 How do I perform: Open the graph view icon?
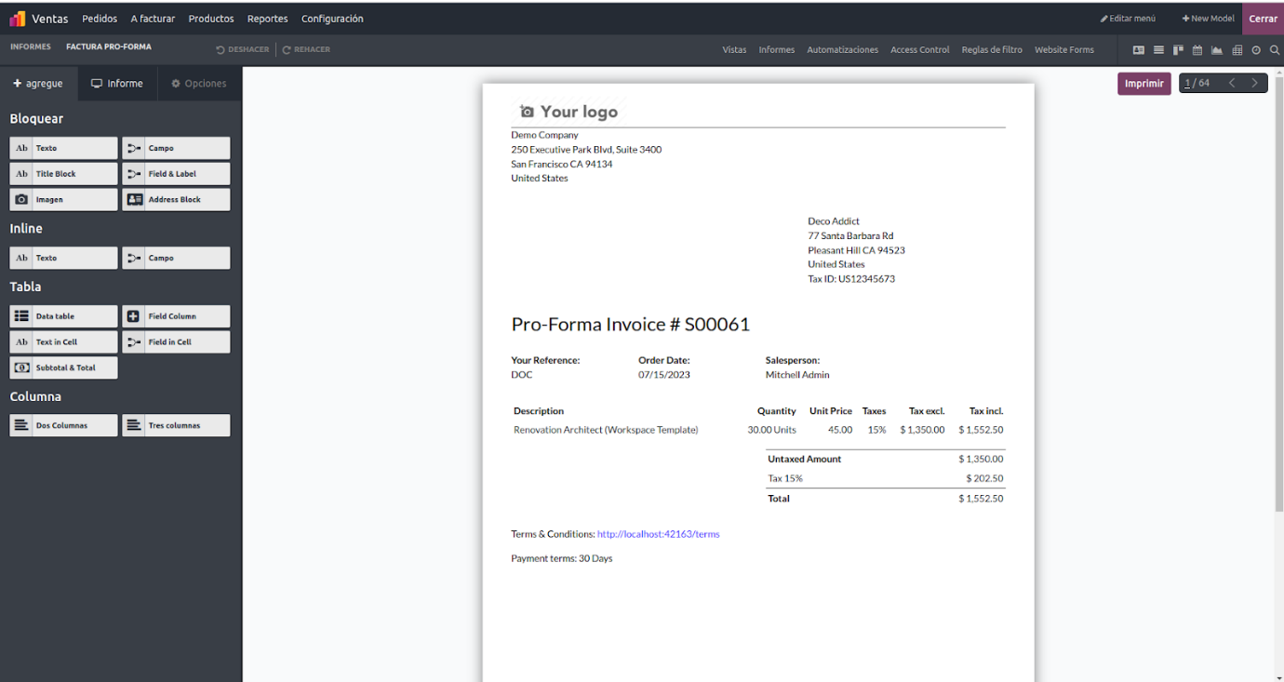1217,50
